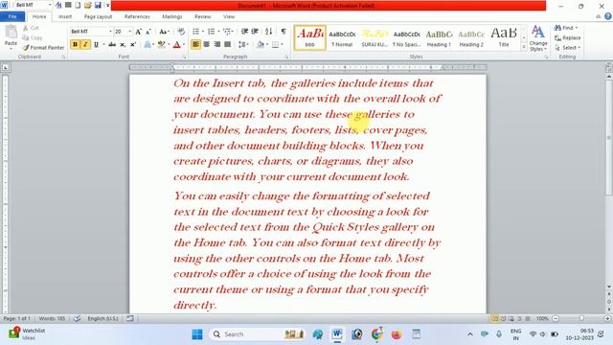Image resolution: width=613 pixels, height=345 pixels.
Task: Click Sort icon in Paragraph group
Action: tap(268, 32)
